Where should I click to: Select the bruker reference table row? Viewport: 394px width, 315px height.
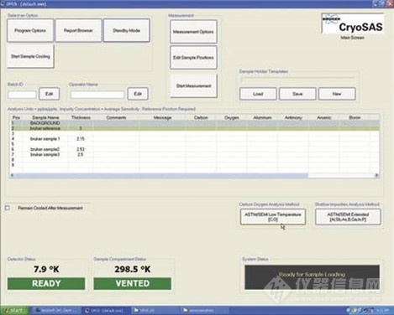tap(195, 128)
